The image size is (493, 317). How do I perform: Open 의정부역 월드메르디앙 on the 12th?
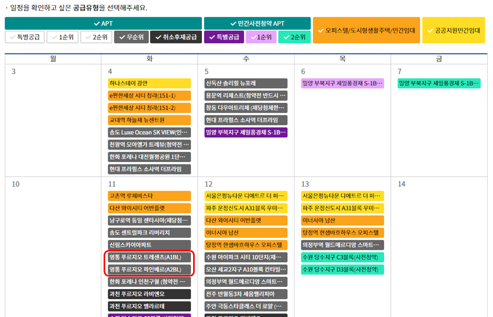coord(246,282)
